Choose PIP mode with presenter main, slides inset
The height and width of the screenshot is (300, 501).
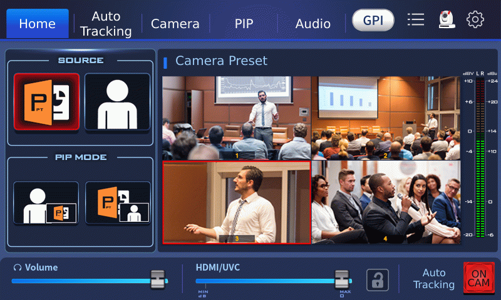pos(46,203)
